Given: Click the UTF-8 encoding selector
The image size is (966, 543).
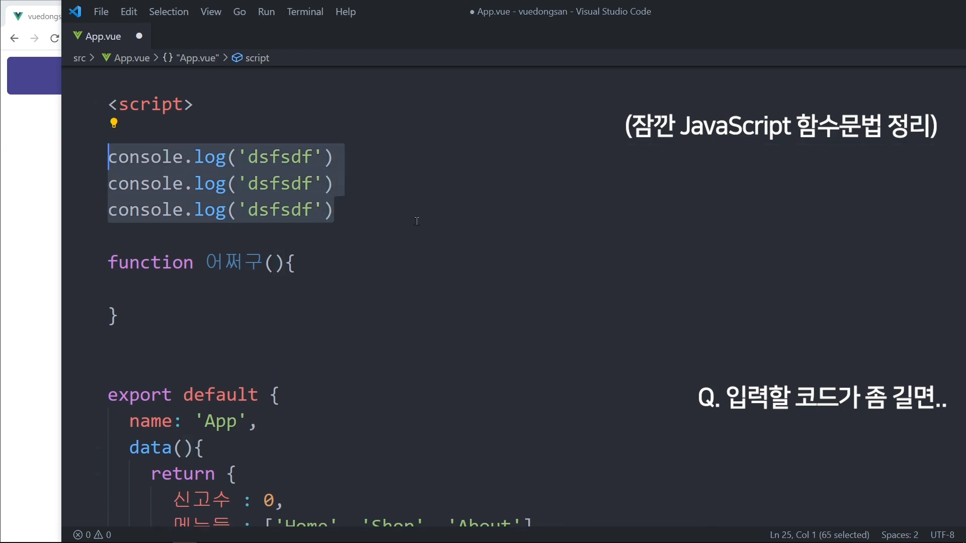Looking at the screenshot, I should (x=942, y=535).
